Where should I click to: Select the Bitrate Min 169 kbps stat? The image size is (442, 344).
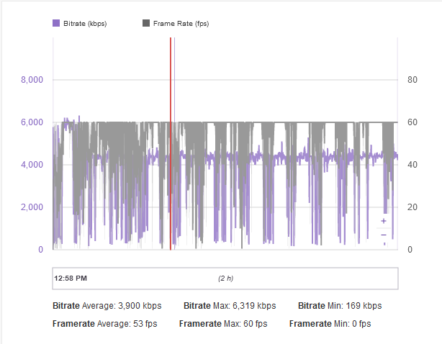[x=335, y=306]
